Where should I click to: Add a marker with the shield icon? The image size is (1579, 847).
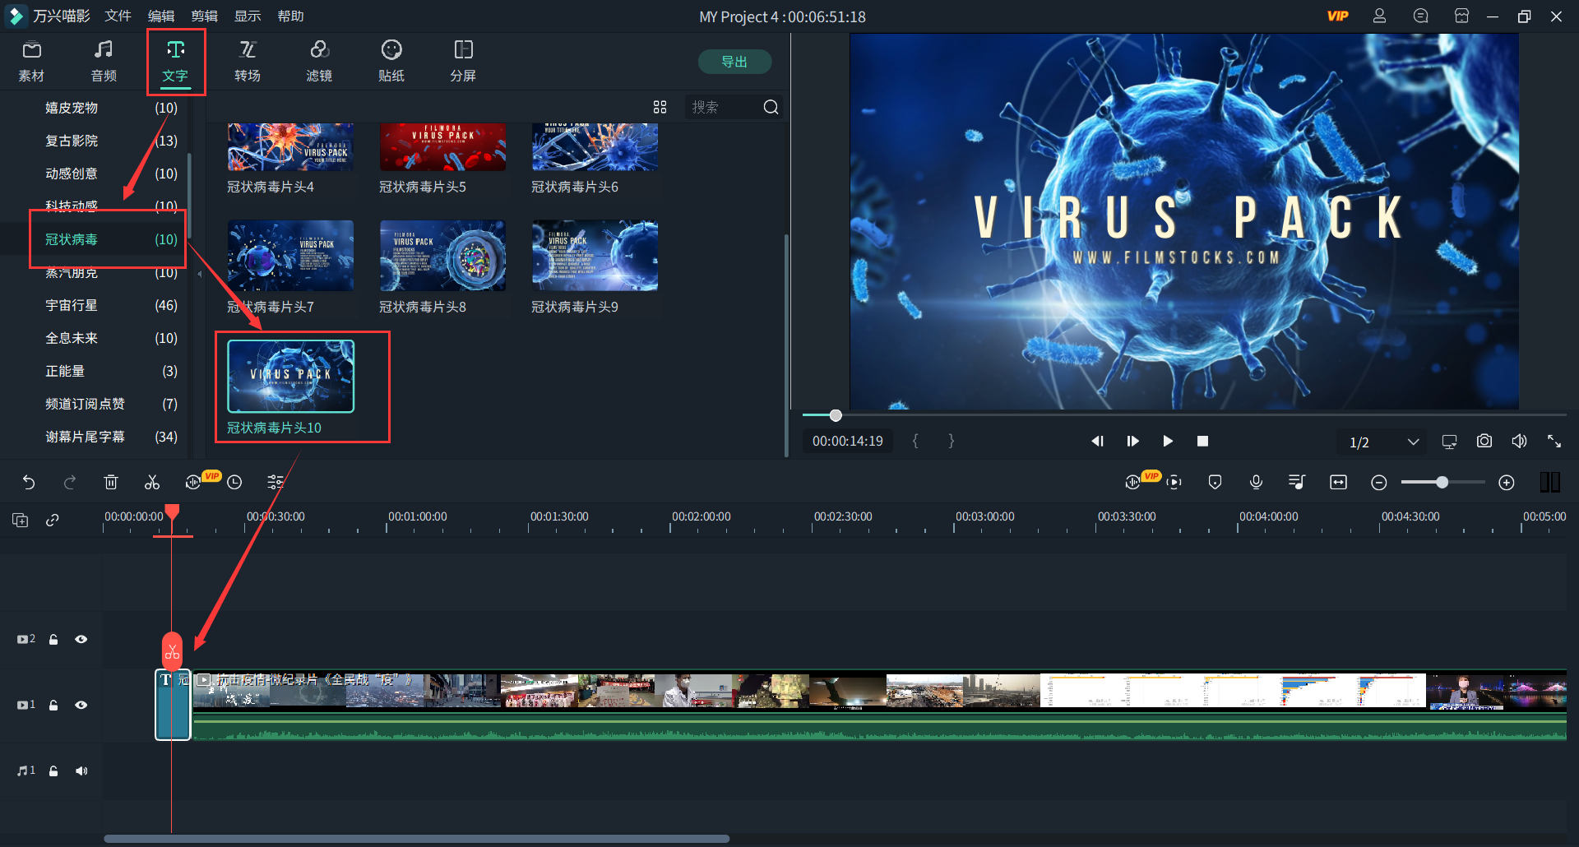(1215, 482)
